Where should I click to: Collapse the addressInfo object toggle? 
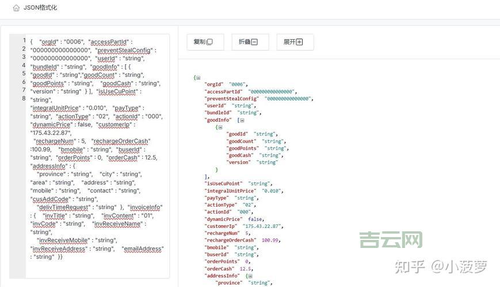tap(249, 276)
